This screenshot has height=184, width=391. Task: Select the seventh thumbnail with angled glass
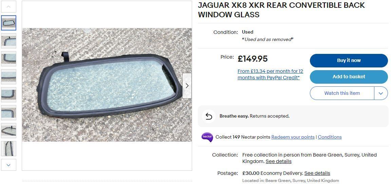click(8, 130)
